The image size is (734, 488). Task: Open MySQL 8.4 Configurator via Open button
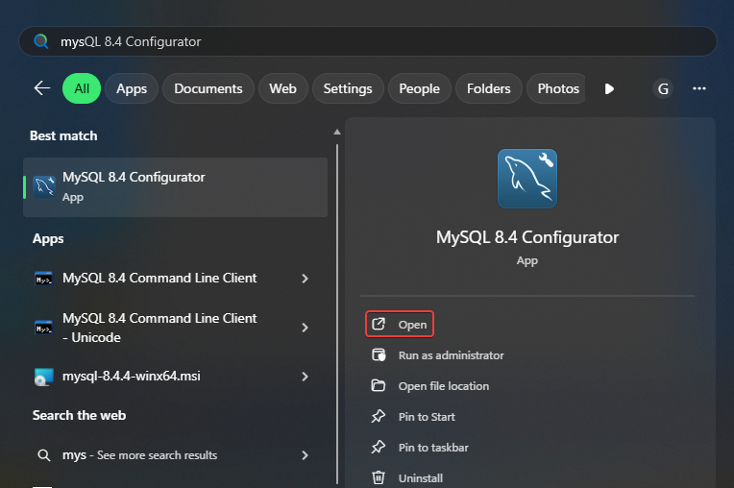401,325
